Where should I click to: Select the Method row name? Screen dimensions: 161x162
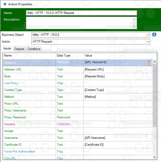pos(9,97)
